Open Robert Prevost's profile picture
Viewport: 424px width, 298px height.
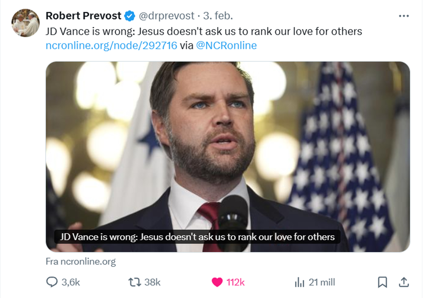pos(25,23)
